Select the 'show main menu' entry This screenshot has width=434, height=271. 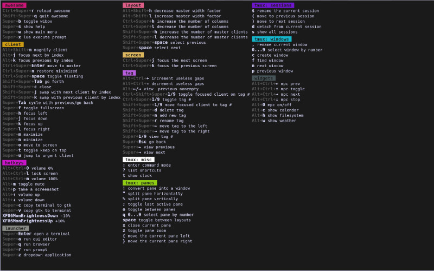pos(30,32)
